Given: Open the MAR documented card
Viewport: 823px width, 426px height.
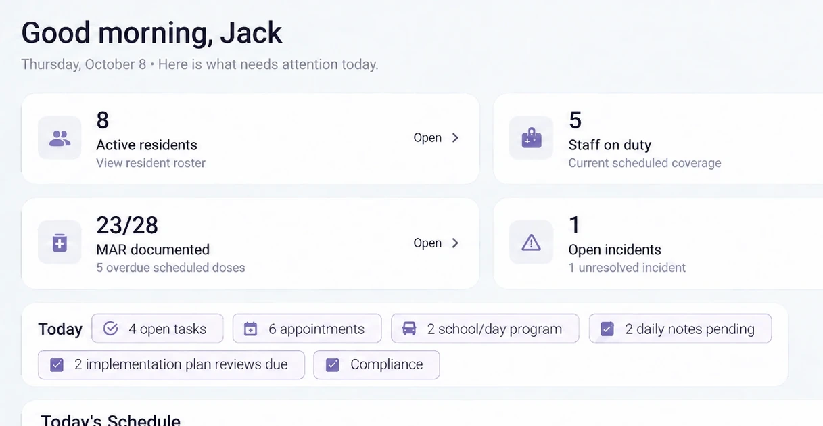Looking at the screenshot, I should [x=250, y=243].
